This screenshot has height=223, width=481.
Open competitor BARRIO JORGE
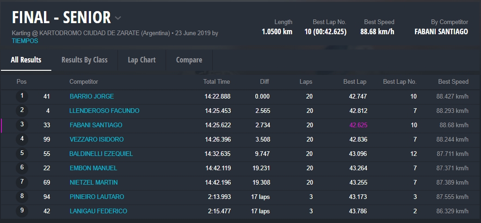(92, 96)
